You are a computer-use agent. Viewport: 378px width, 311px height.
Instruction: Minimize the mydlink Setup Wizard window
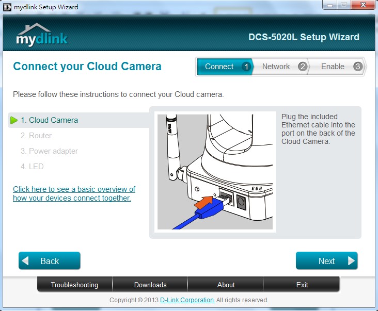[329, 5]
